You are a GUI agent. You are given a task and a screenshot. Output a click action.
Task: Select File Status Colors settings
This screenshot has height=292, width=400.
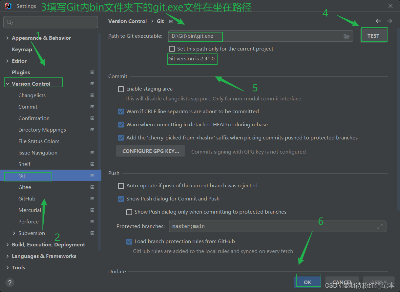coord(39,141)
